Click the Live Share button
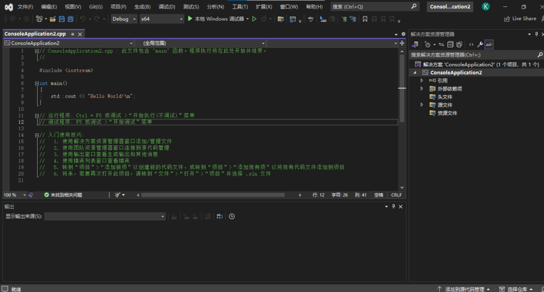 [520, 19]
